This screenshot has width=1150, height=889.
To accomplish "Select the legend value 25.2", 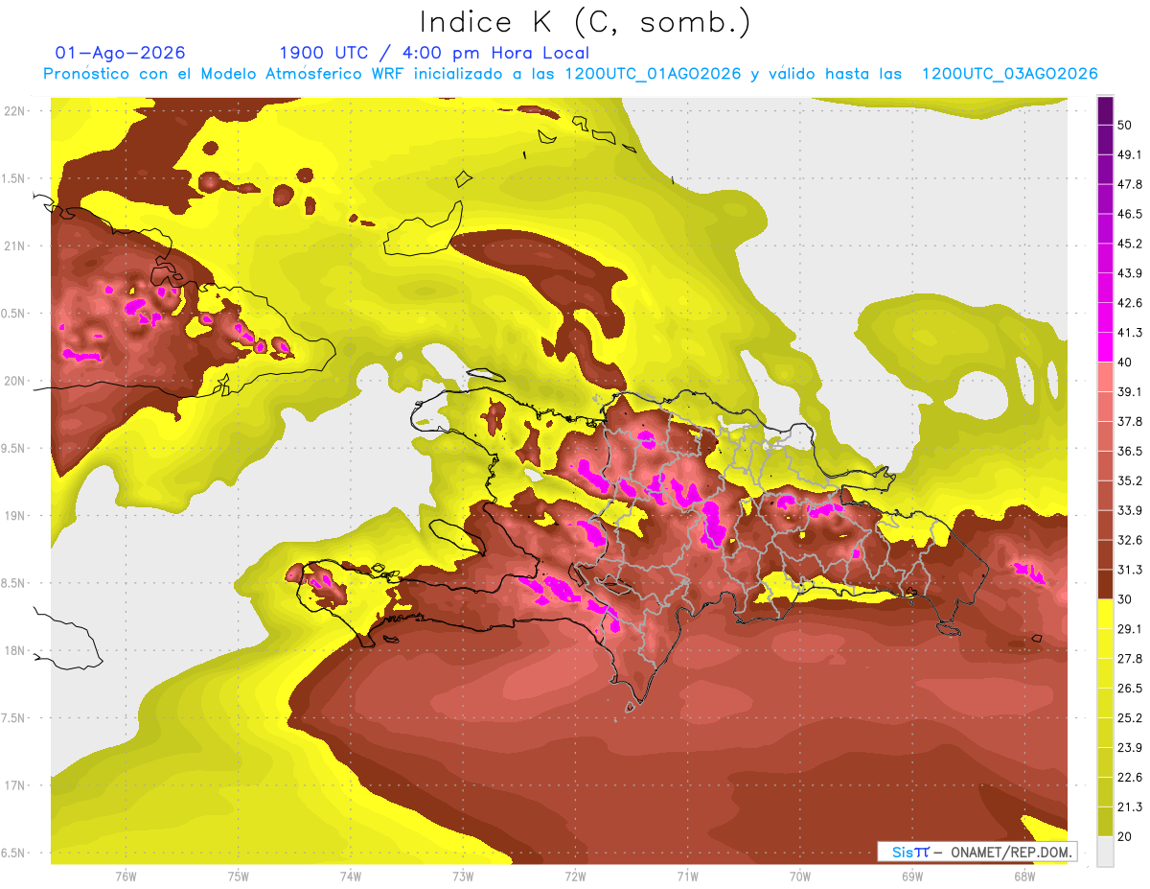I will pos(1130,717).
